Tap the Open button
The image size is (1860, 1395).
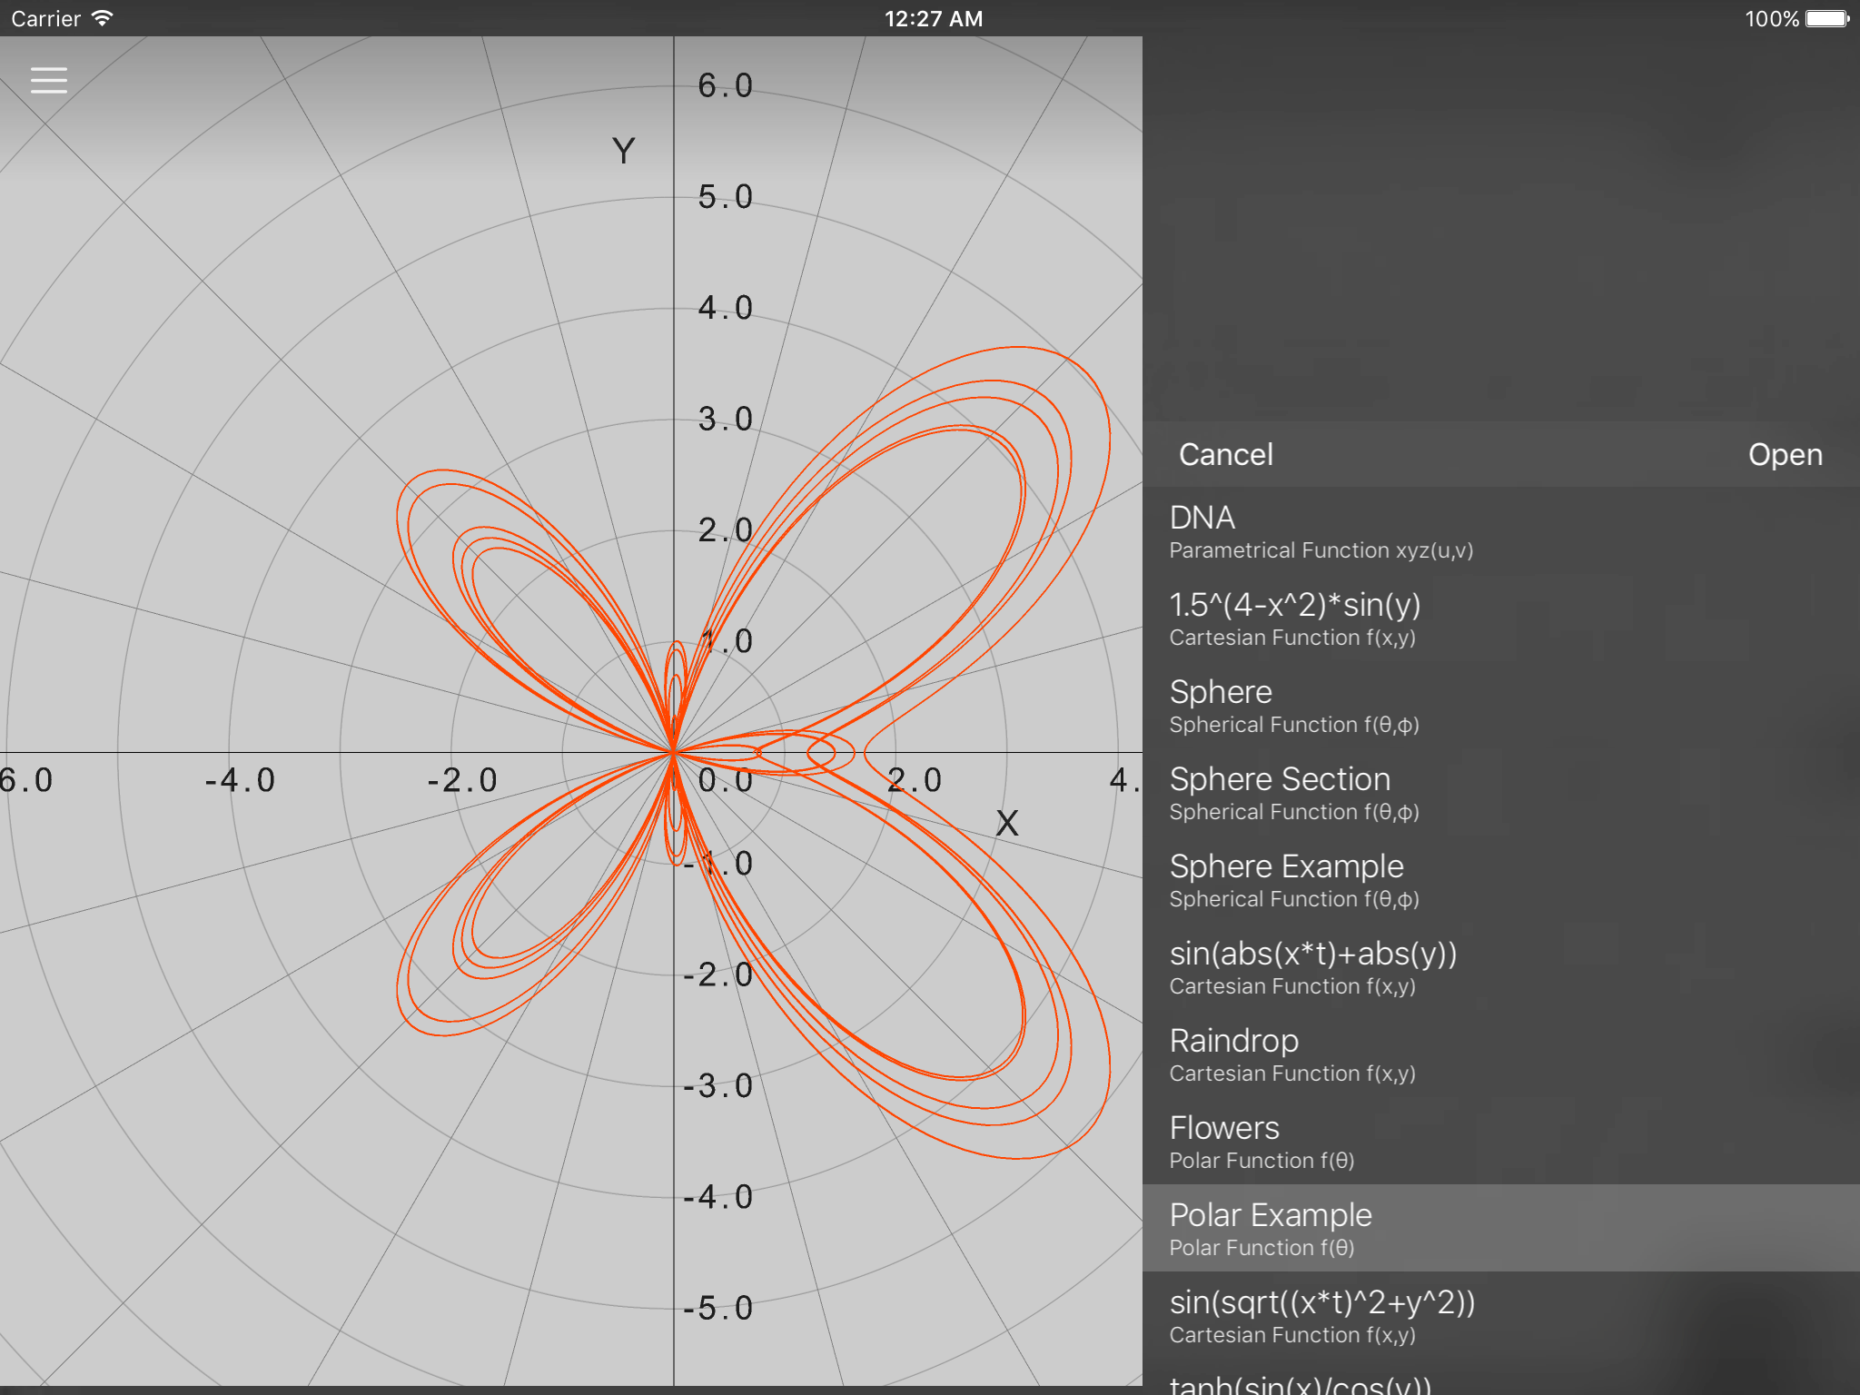tap(1785, 454)
